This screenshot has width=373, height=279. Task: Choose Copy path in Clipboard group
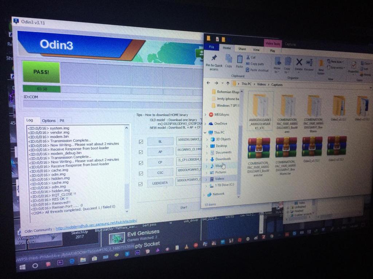coord(255,64)
